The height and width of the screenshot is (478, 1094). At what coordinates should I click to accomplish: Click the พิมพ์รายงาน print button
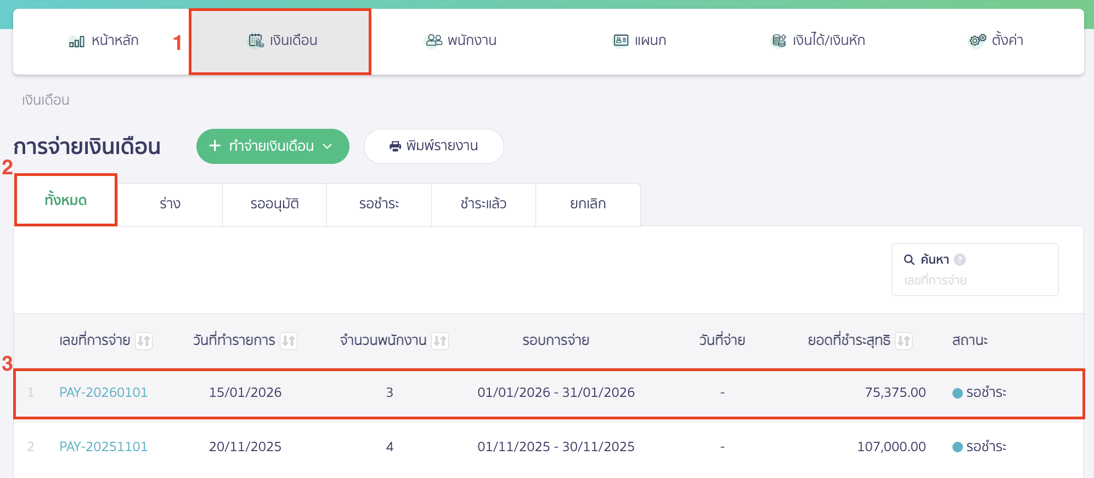pos(433,146)
